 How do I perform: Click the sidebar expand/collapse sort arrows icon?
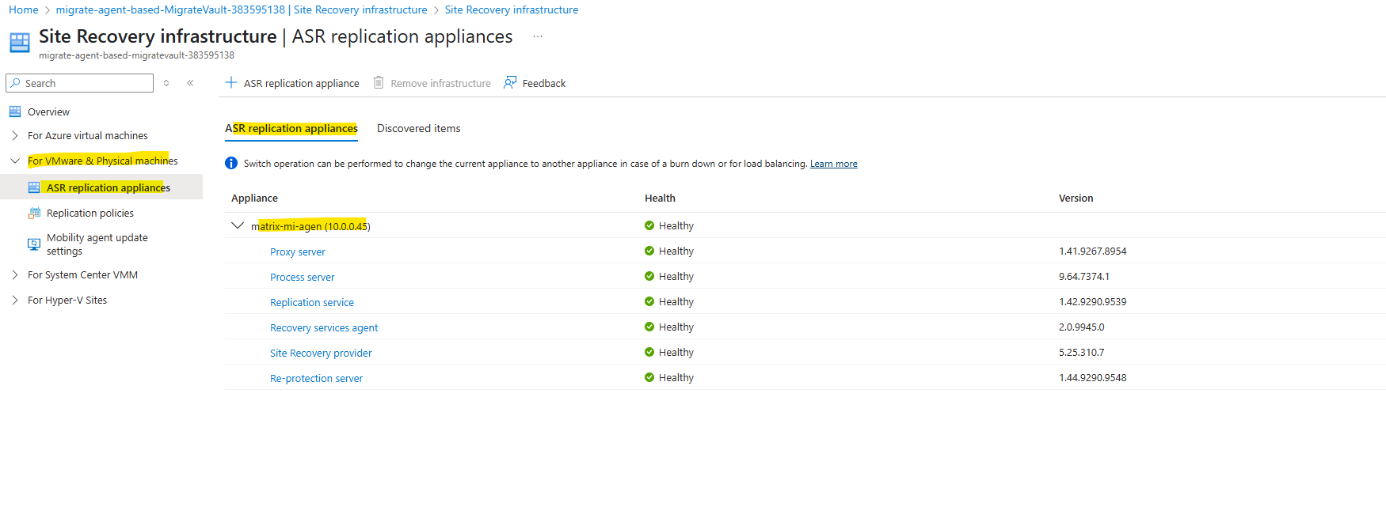coord(166,83)
